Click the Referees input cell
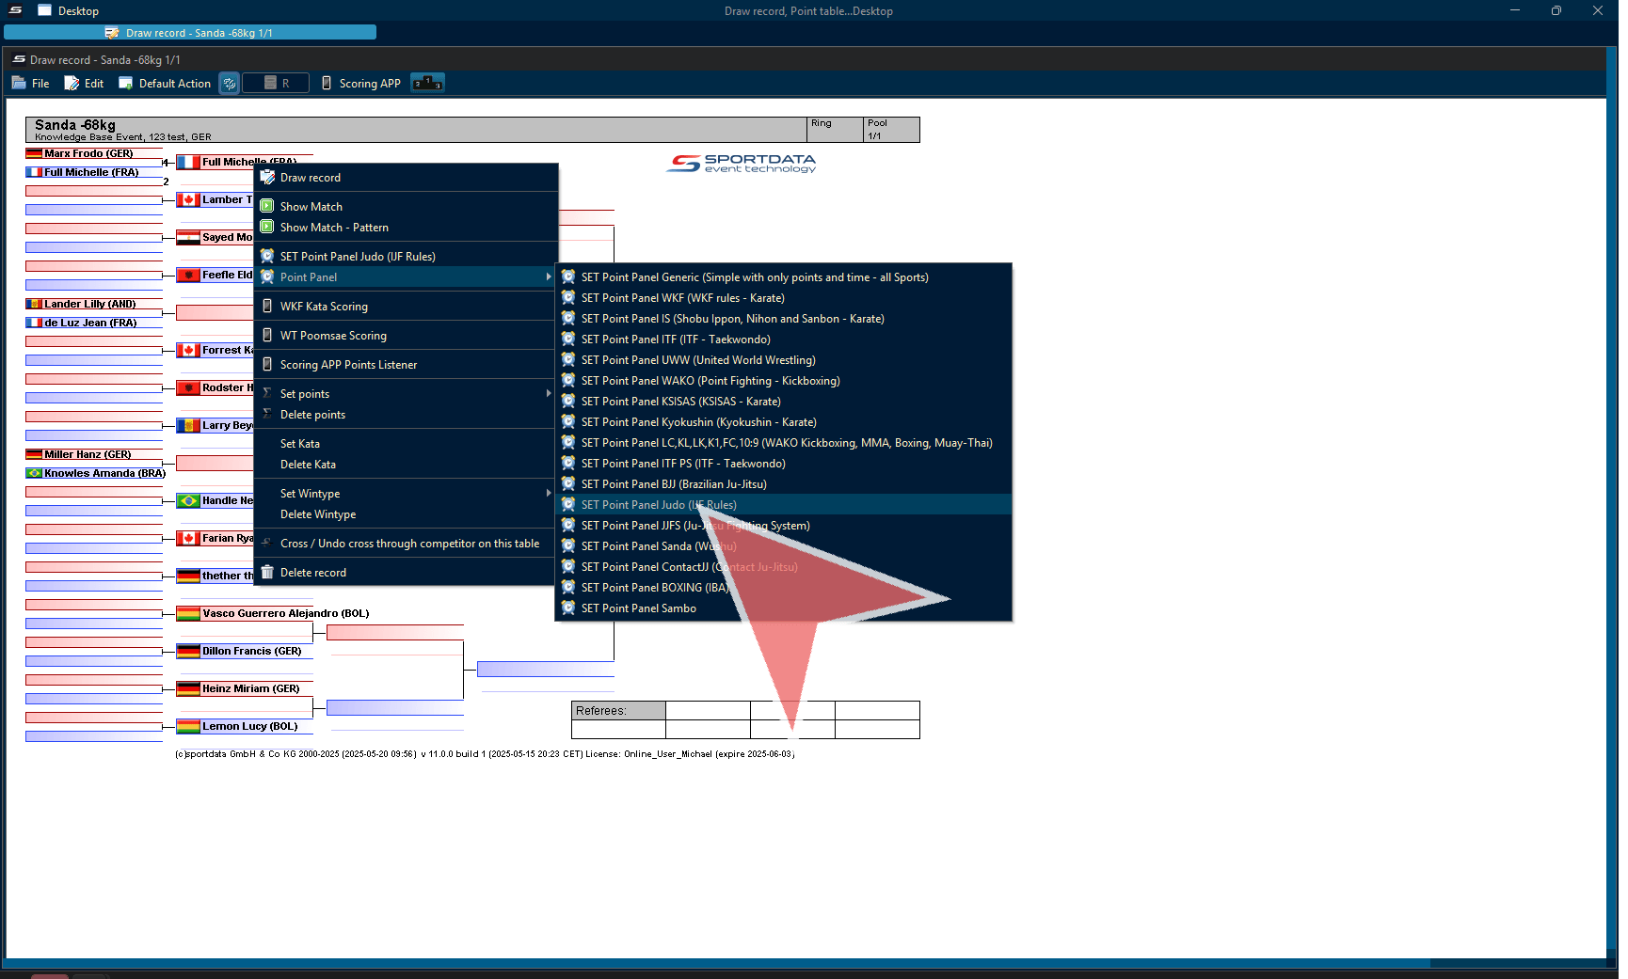This screenshot has width=1628, height=979. pyautogui.click(x=708, y=711)
